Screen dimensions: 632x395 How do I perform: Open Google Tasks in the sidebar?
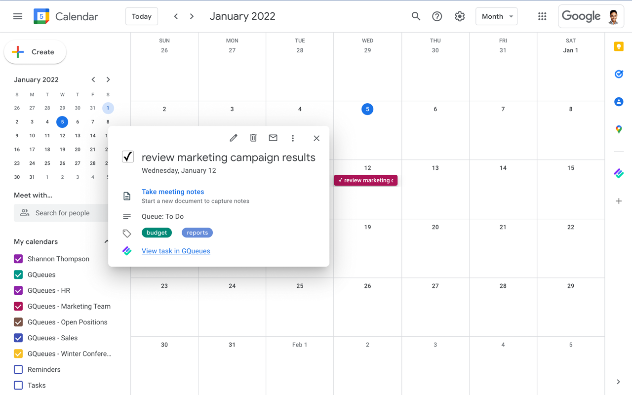click(619, 74)
